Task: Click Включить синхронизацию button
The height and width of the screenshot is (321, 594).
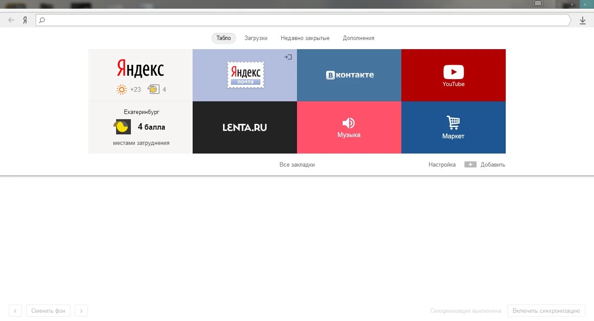Action: [546, 311]
